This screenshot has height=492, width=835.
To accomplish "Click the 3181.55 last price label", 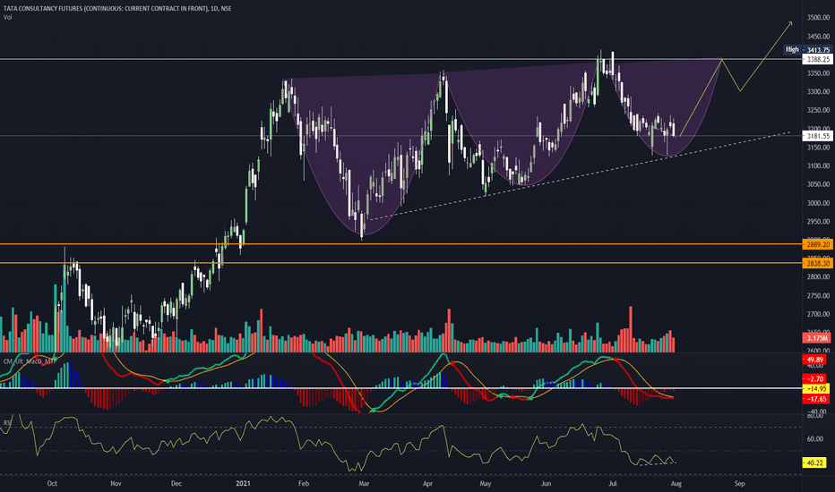I will coord(817,136).
